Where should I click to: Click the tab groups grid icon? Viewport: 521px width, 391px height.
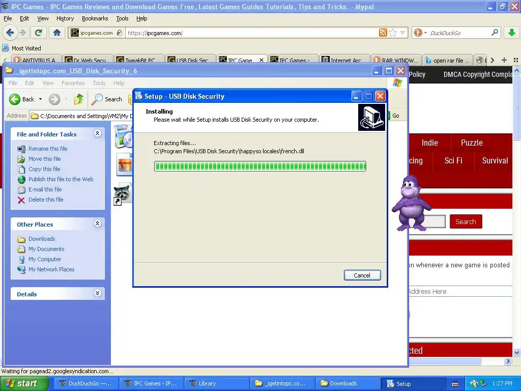coord(516,60)
